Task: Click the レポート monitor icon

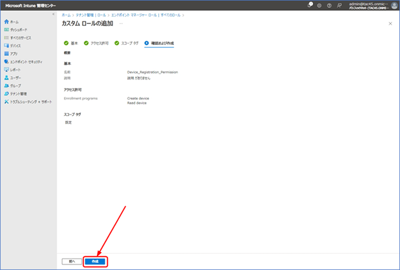Action: [7, 69]
